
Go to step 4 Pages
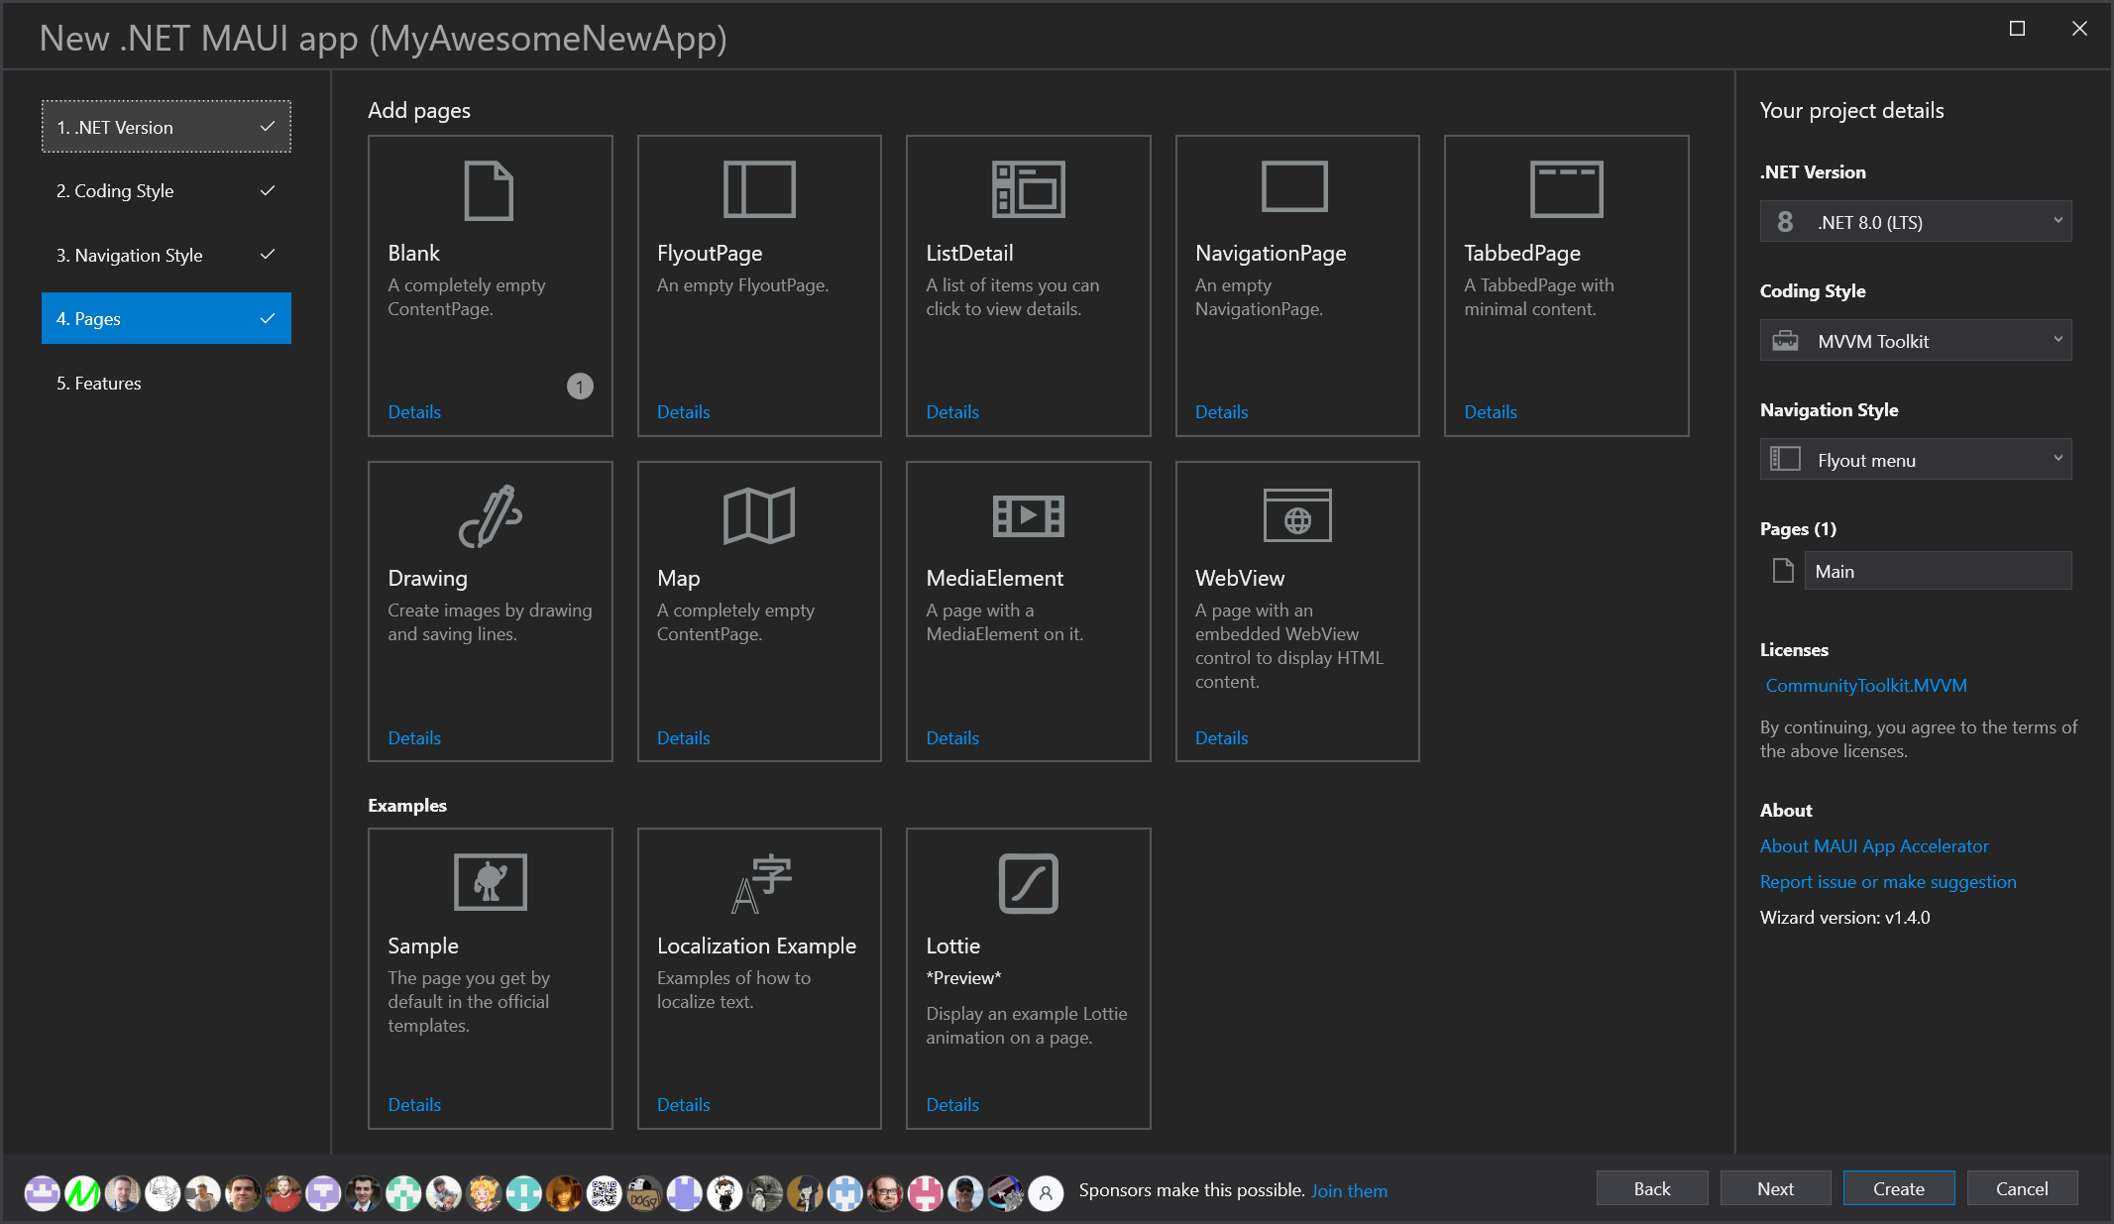click(167, 318)
